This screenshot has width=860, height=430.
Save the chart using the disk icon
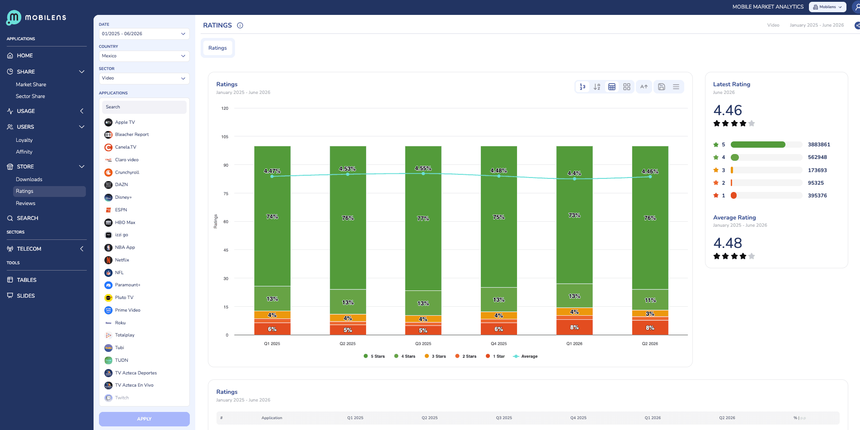(662, 87)
